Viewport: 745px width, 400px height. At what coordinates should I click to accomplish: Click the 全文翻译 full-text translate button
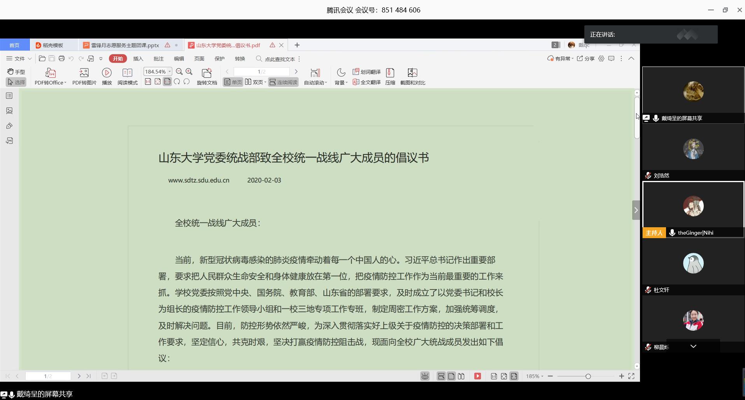coord(366,82)
